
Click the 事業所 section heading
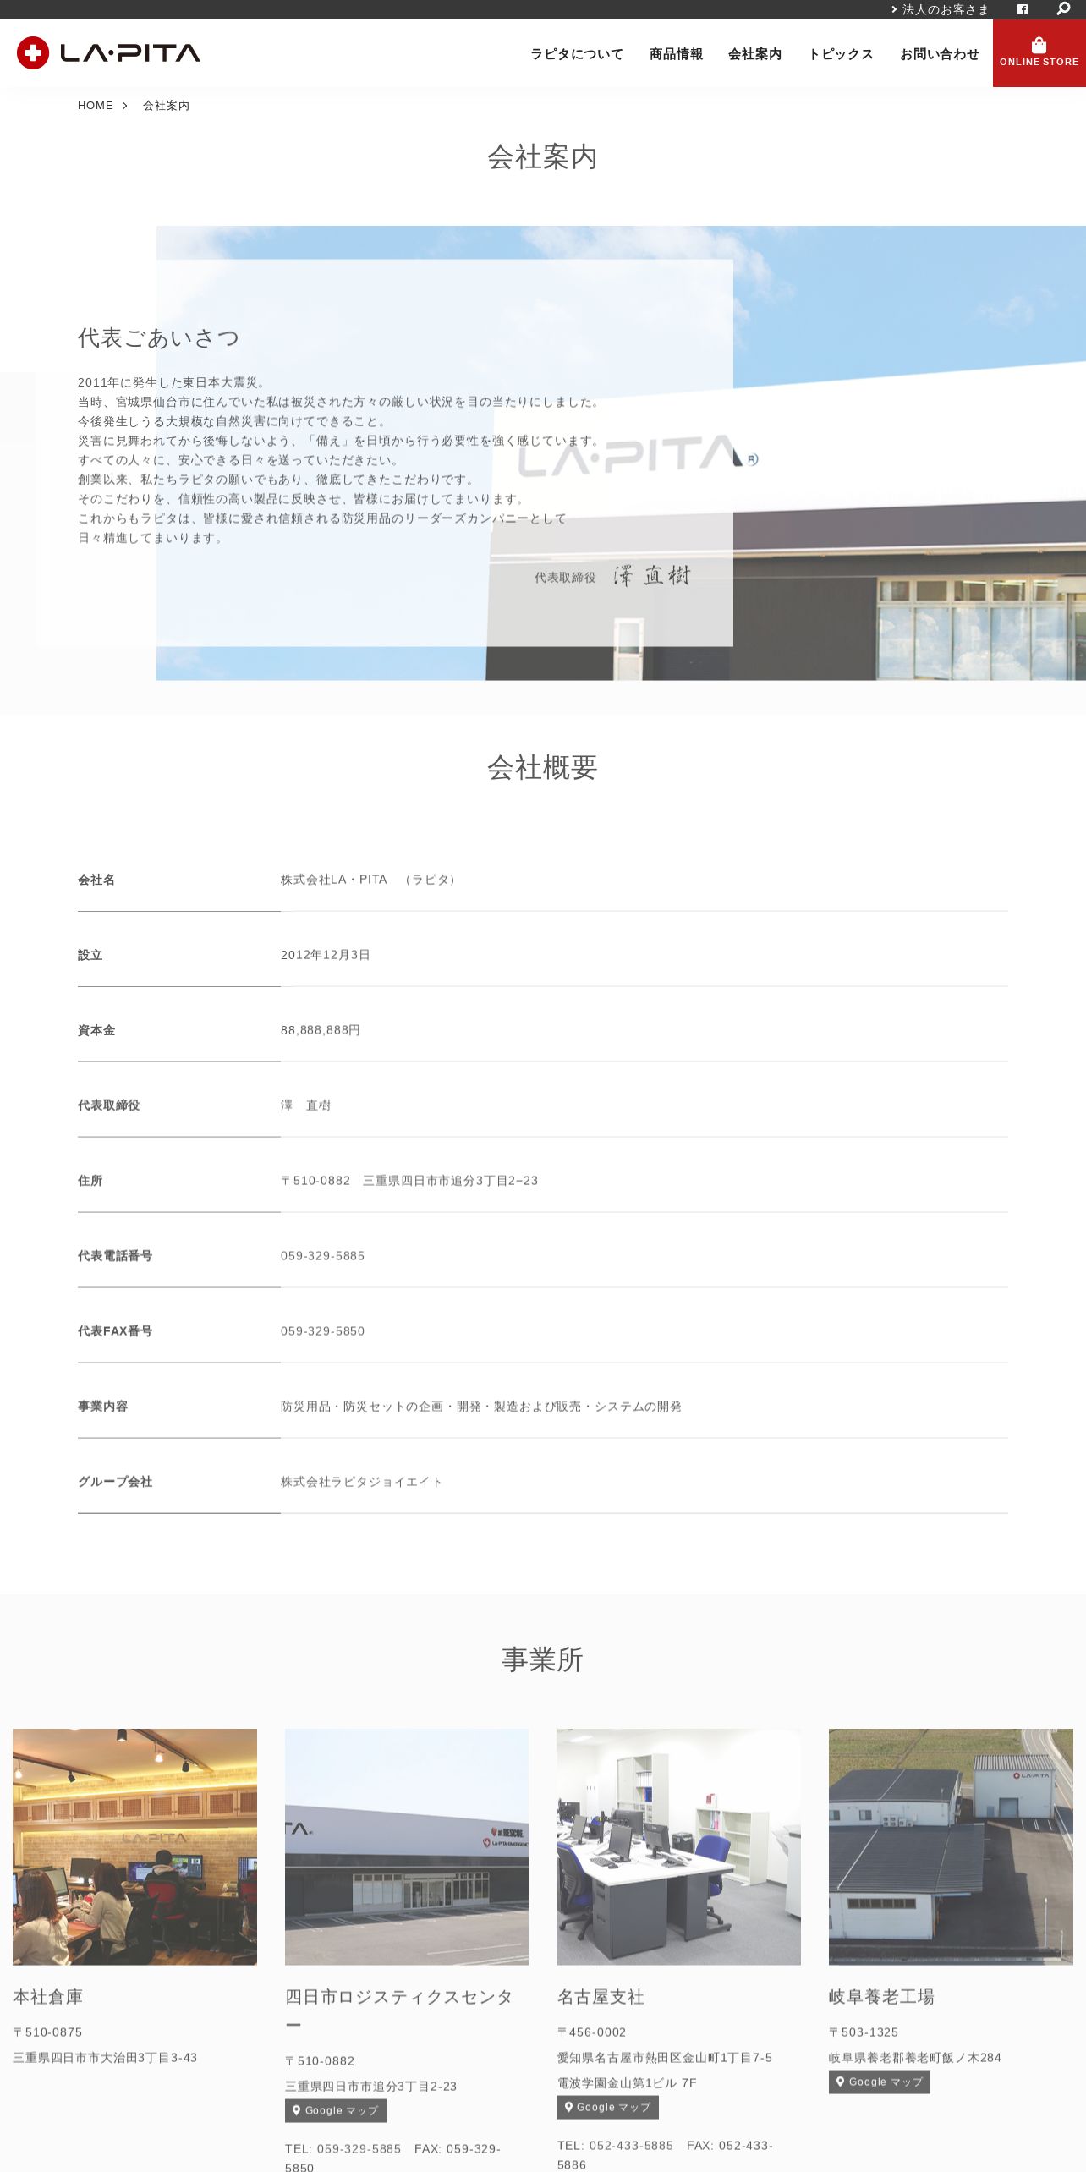coord(542,1659)
